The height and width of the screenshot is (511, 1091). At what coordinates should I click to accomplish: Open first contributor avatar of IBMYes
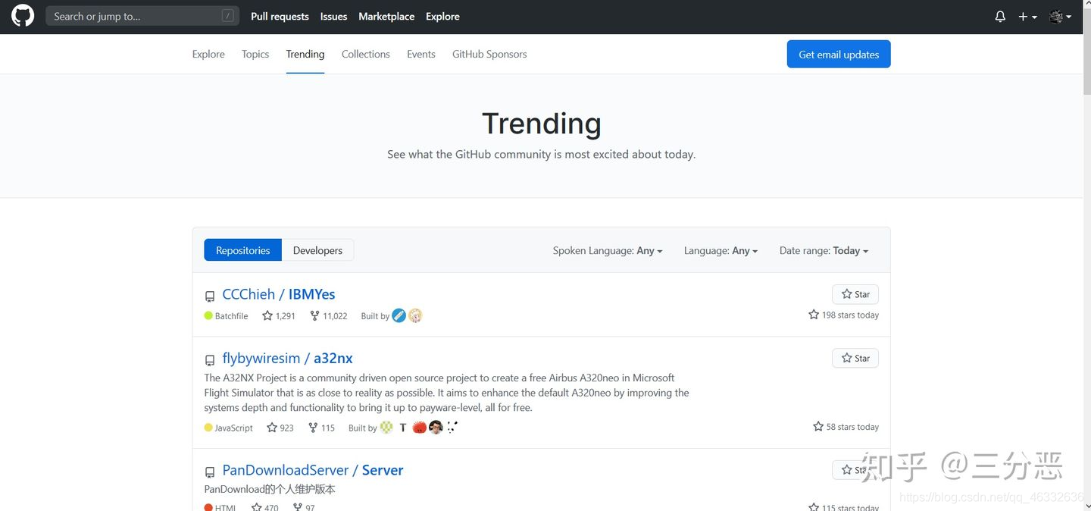point(399,315)
